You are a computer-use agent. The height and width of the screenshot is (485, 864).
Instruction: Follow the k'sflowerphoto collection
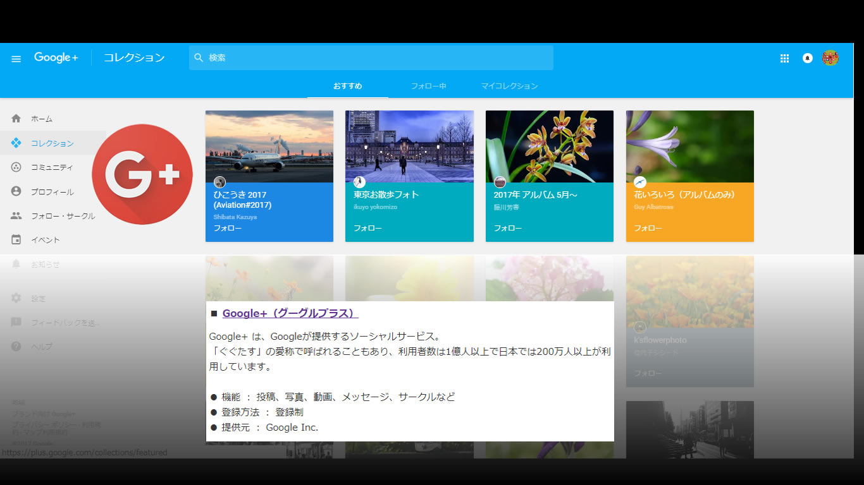648,373
